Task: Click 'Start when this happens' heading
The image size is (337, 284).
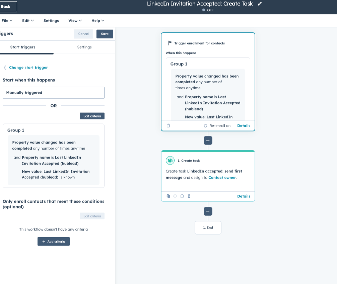Action: click(29, 80)
